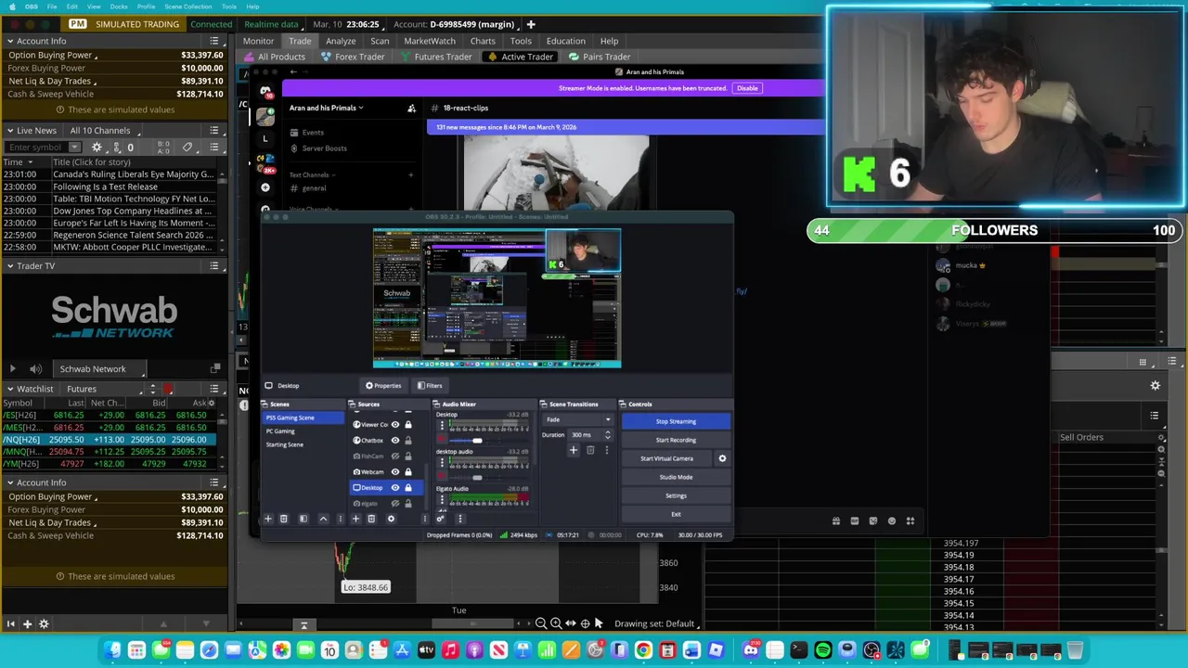Viewport: 1188px width, 668px height.
Task: Hide the Desktop source in OBS
Action: (x=395, y=488)
